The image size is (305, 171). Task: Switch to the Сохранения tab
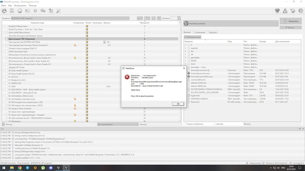point(199,33)
